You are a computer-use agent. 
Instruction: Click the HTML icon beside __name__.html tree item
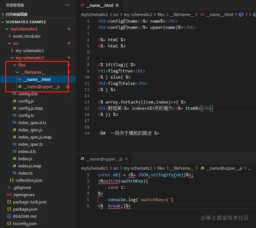(x=20, y=79)
